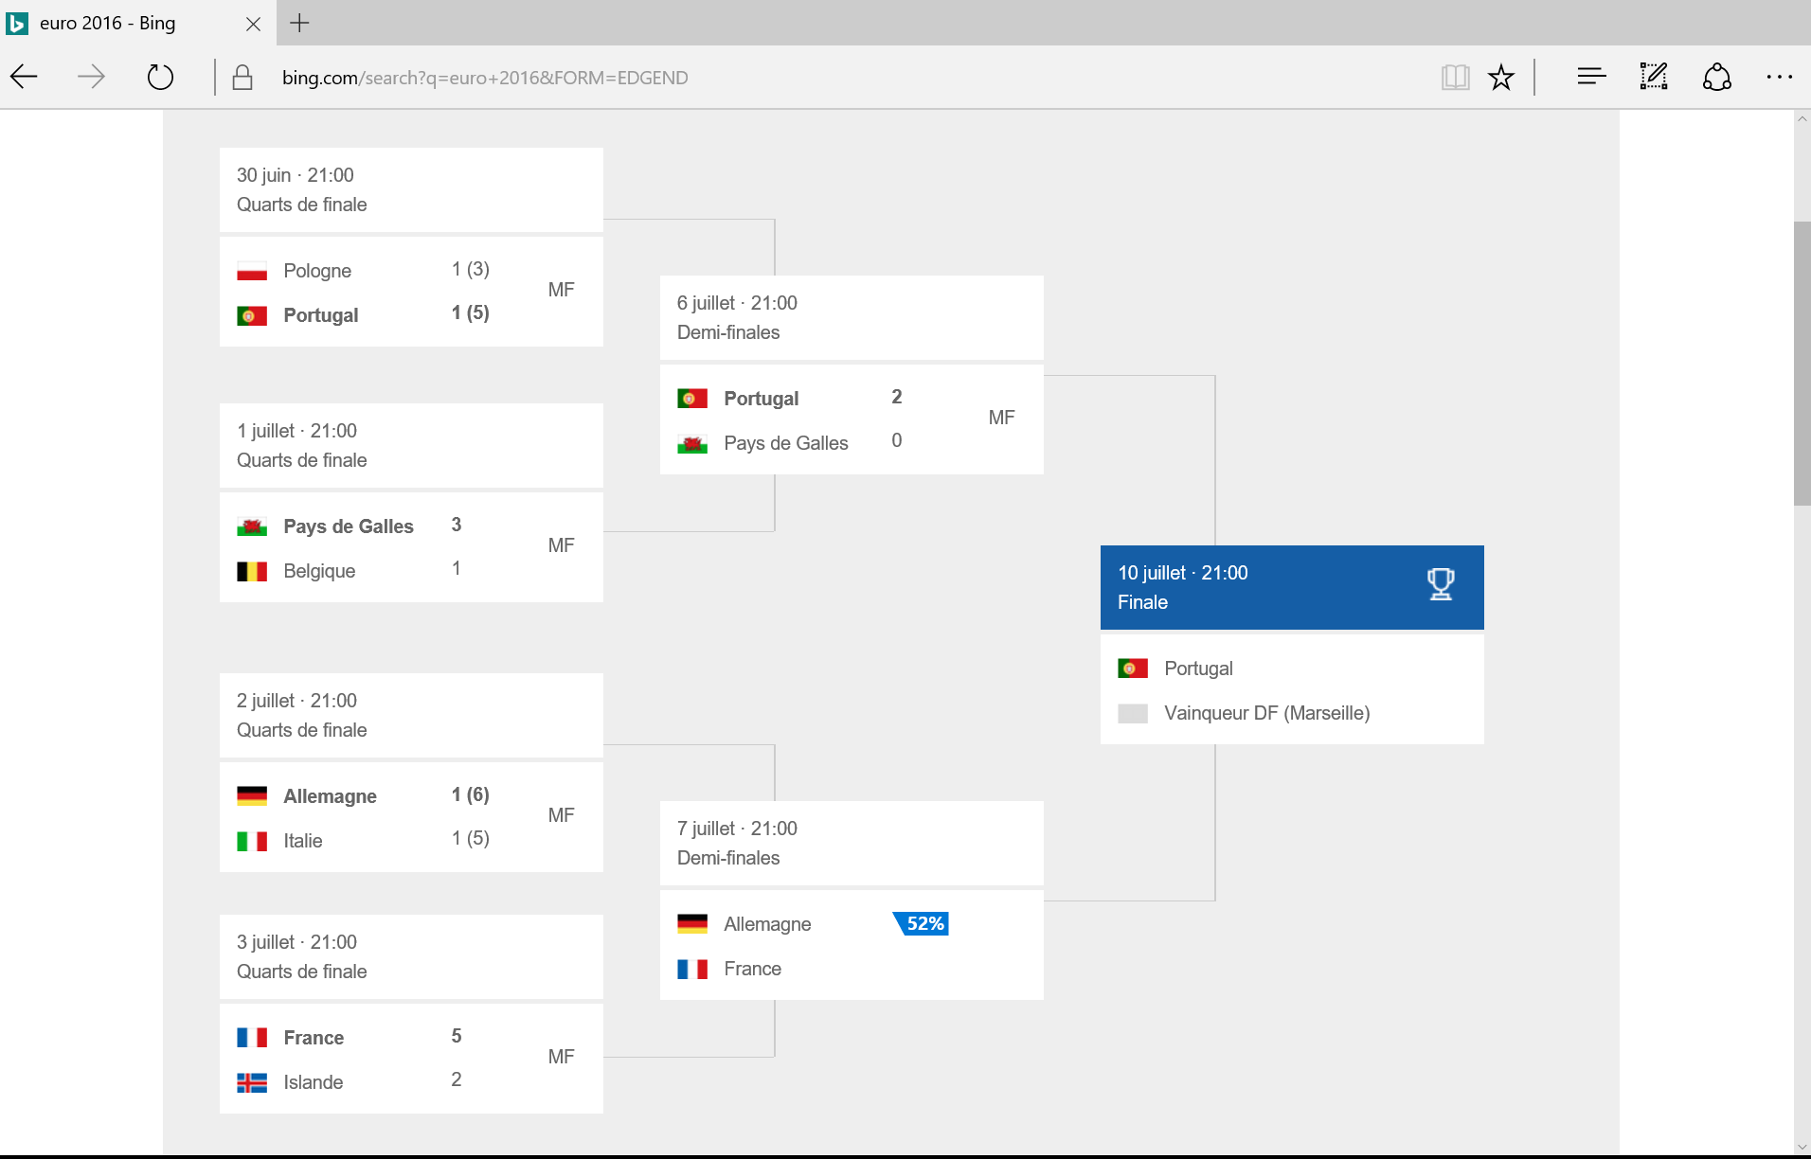This screenshot has width=1811, height=1159.
Task: Make a Web Note icon
Action: pos(1654,77)
